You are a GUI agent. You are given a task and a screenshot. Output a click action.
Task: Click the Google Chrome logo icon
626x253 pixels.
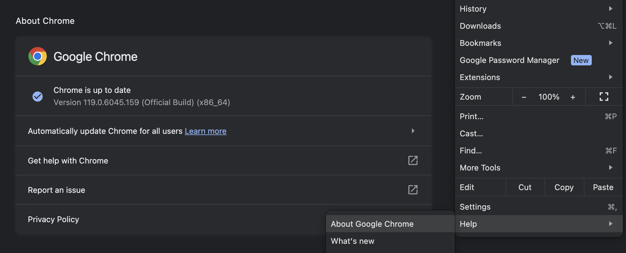coord(38,56)
